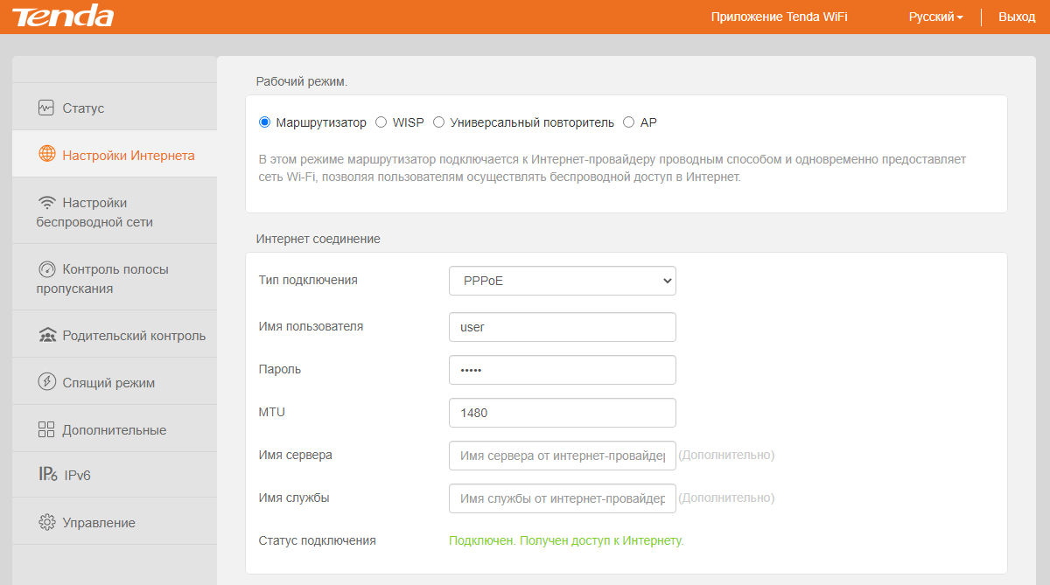Click the Приложение Tenda WiFi link
The image size is (1050, 585).
779,17
